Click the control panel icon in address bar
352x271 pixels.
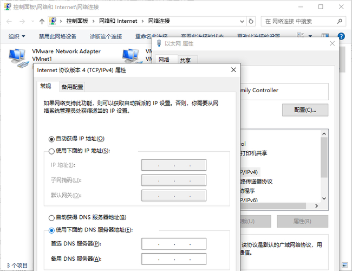pyautogui.click(x=53, y=21)
